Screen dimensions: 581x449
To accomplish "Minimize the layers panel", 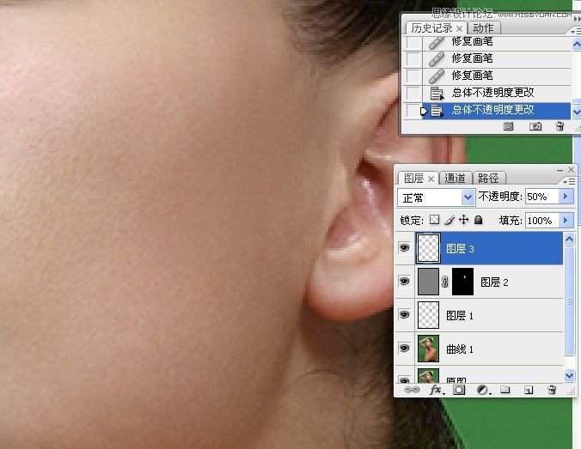I will (x=560, y=170).
